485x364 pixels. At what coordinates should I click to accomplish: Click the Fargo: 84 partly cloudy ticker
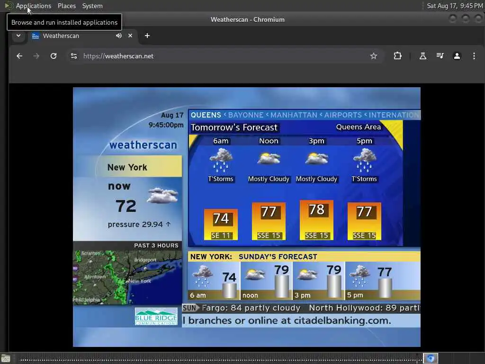tap(251, 308)
